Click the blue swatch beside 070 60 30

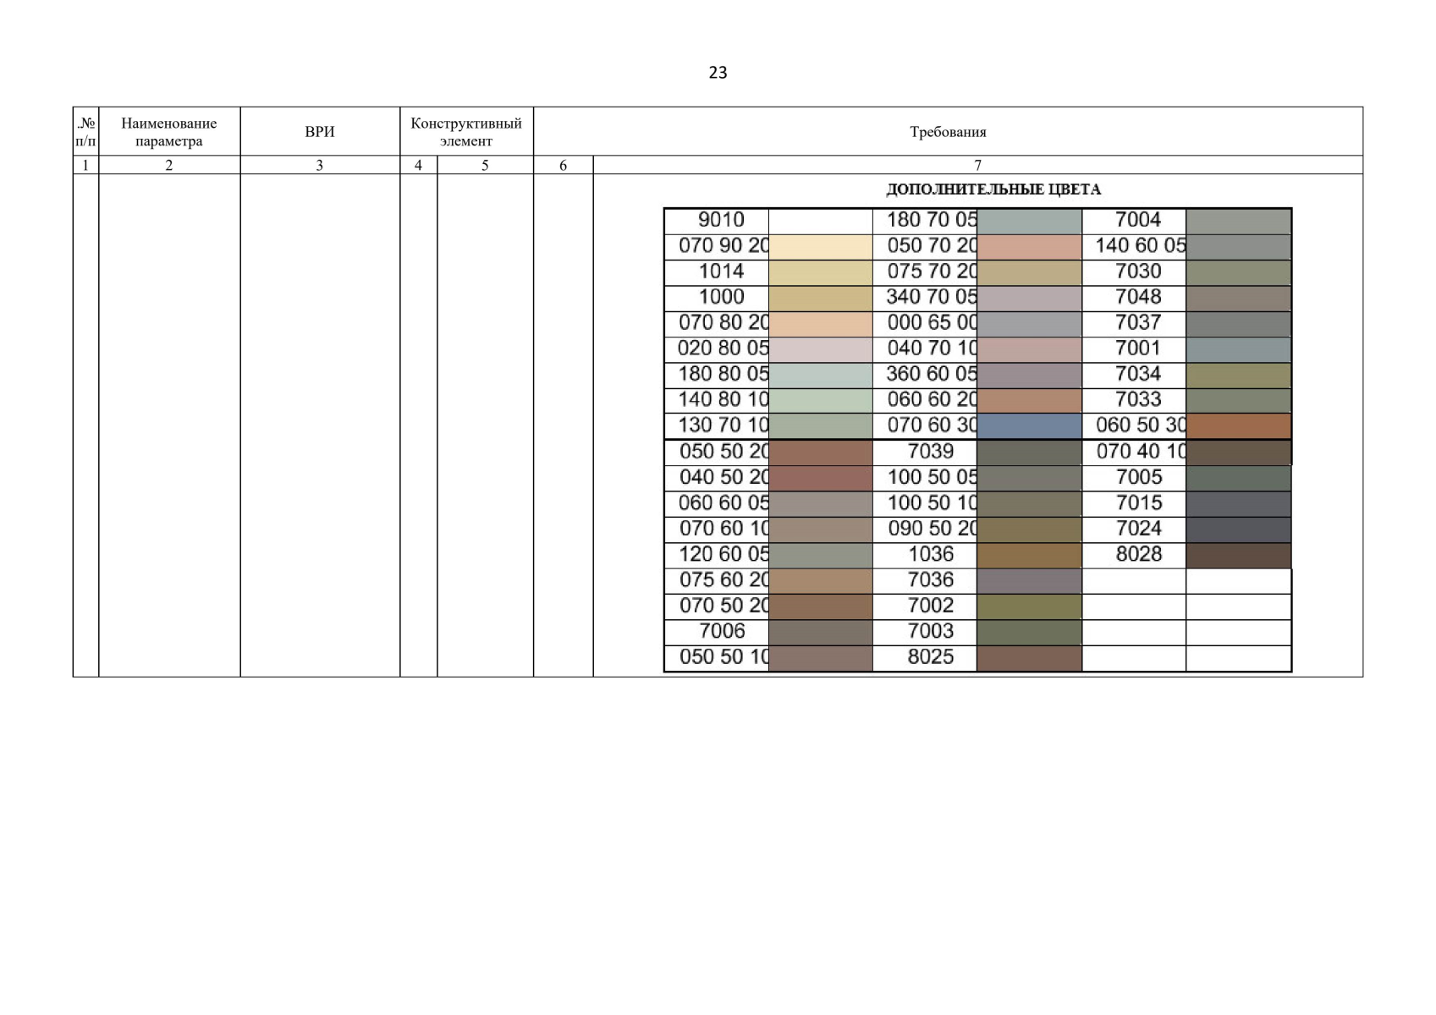1029,425
